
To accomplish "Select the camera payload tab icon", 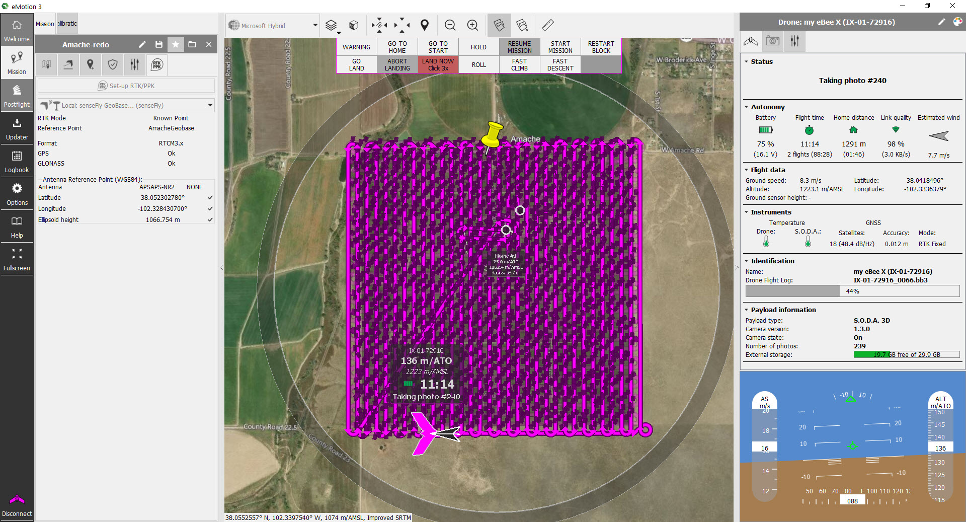I will point(772,41).
